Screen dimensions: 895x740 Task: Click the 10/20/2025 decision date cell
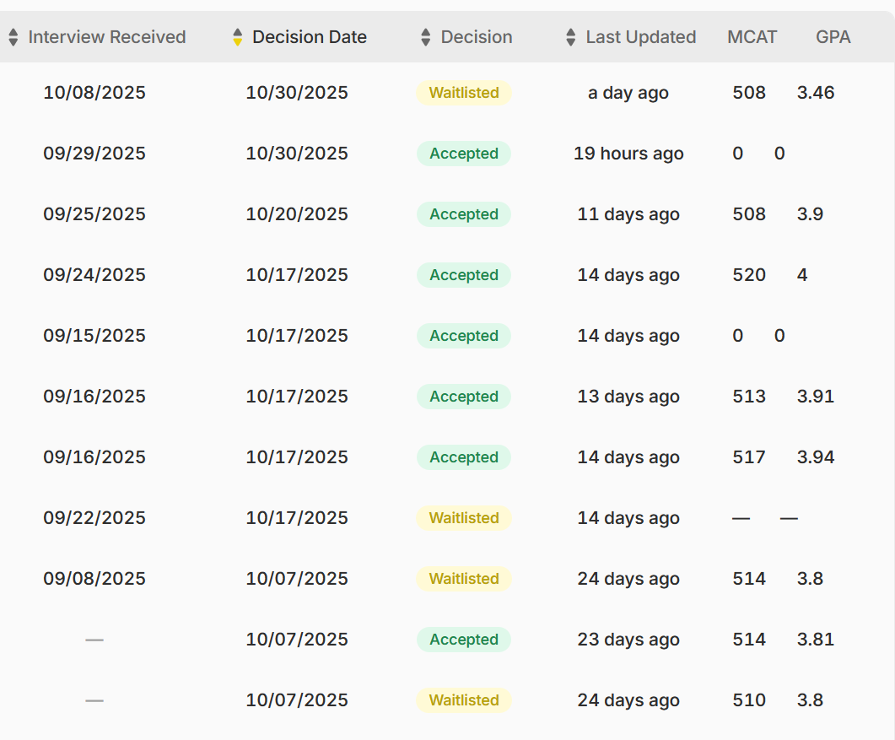click(x=297, y=214)
